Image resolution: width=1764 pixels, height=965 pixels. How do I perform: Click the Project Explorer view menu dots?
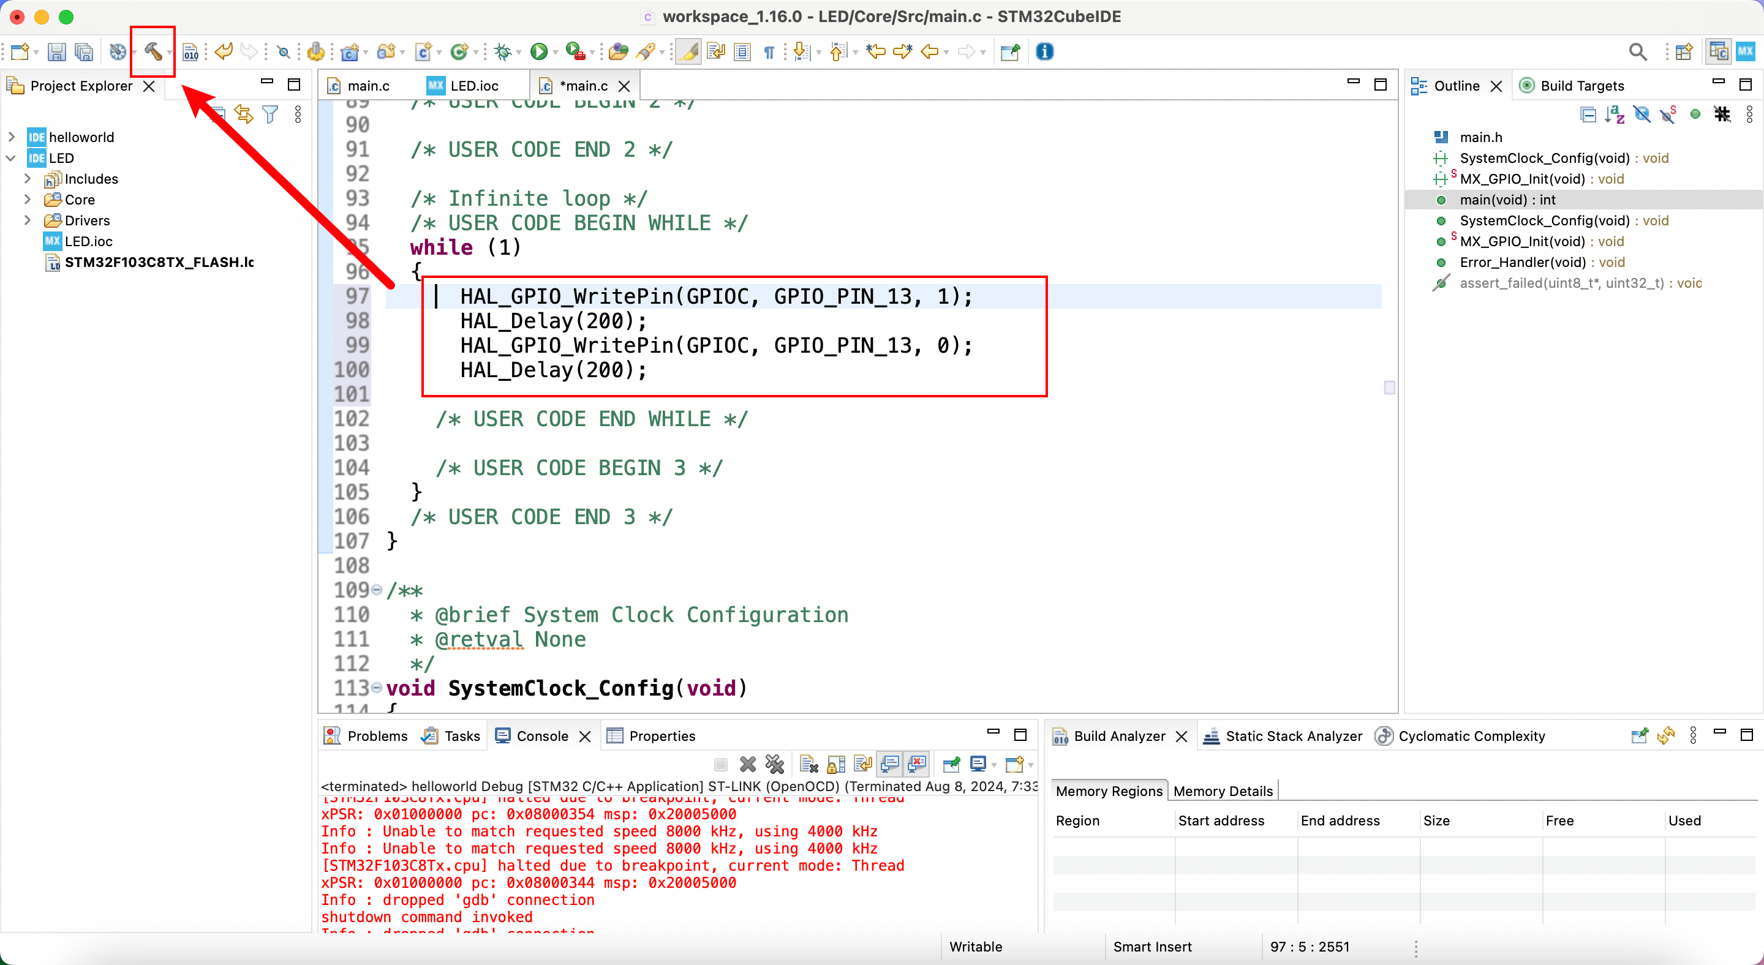[298, 114]
